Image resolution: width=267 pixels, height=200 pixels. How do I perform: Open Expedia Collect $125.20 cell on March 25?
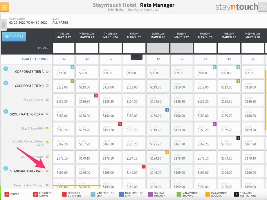(x=134, y=143)
